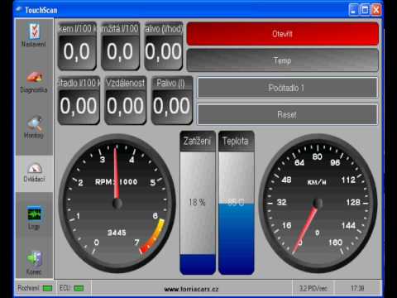Click the TouchScan title bar icon
The image size is (397, 298).
pyautogui.click(x=19, y=10)
